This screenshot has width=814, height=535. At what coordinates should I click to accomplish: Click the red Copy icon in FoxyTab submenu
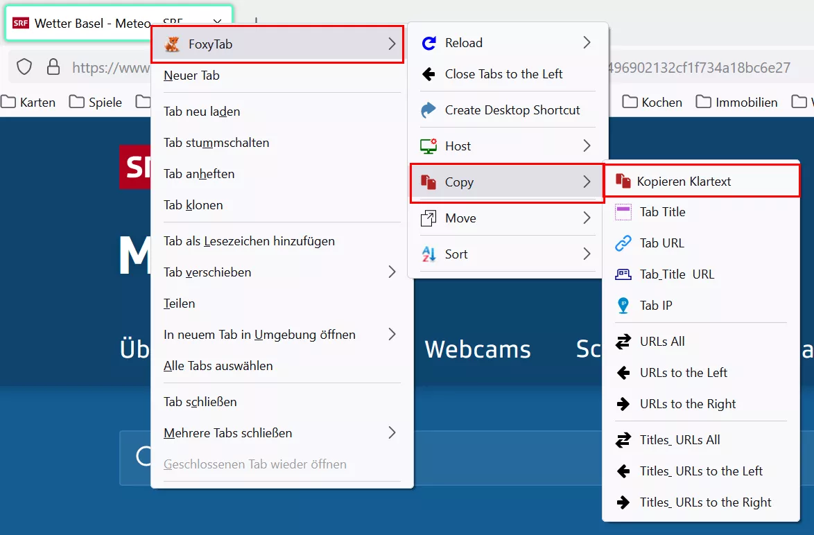[428, 182]
